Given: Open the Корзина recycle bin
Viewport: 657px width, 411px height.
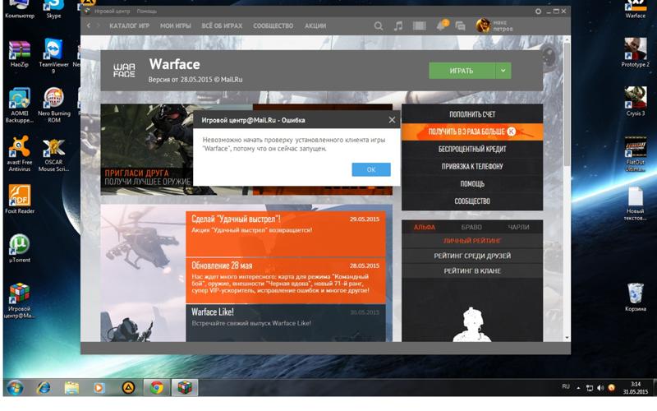Looking at the screenshot, I should point(635,297).
